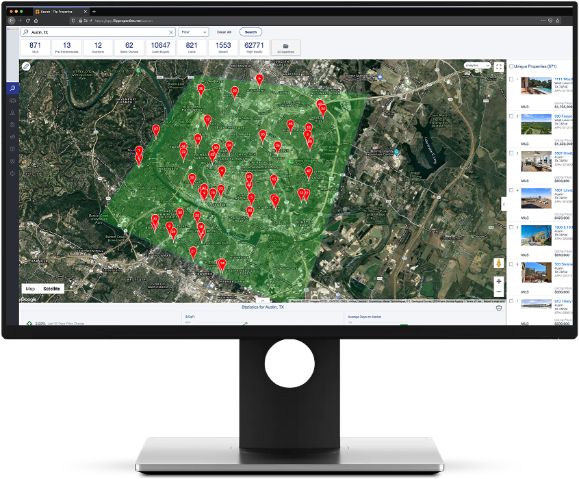Open the 1801 Lavaca listing link

[563, 190]
